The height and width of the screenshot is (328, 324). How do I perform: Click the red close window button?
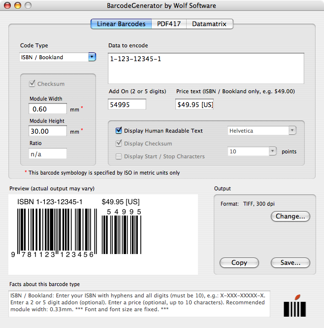[x=7, y=5]
